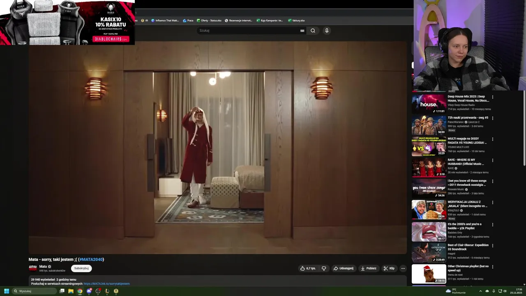Open MULTI reaguje na DISSY thumbnail
526x296 pixels.
click(x=429, y=146)
